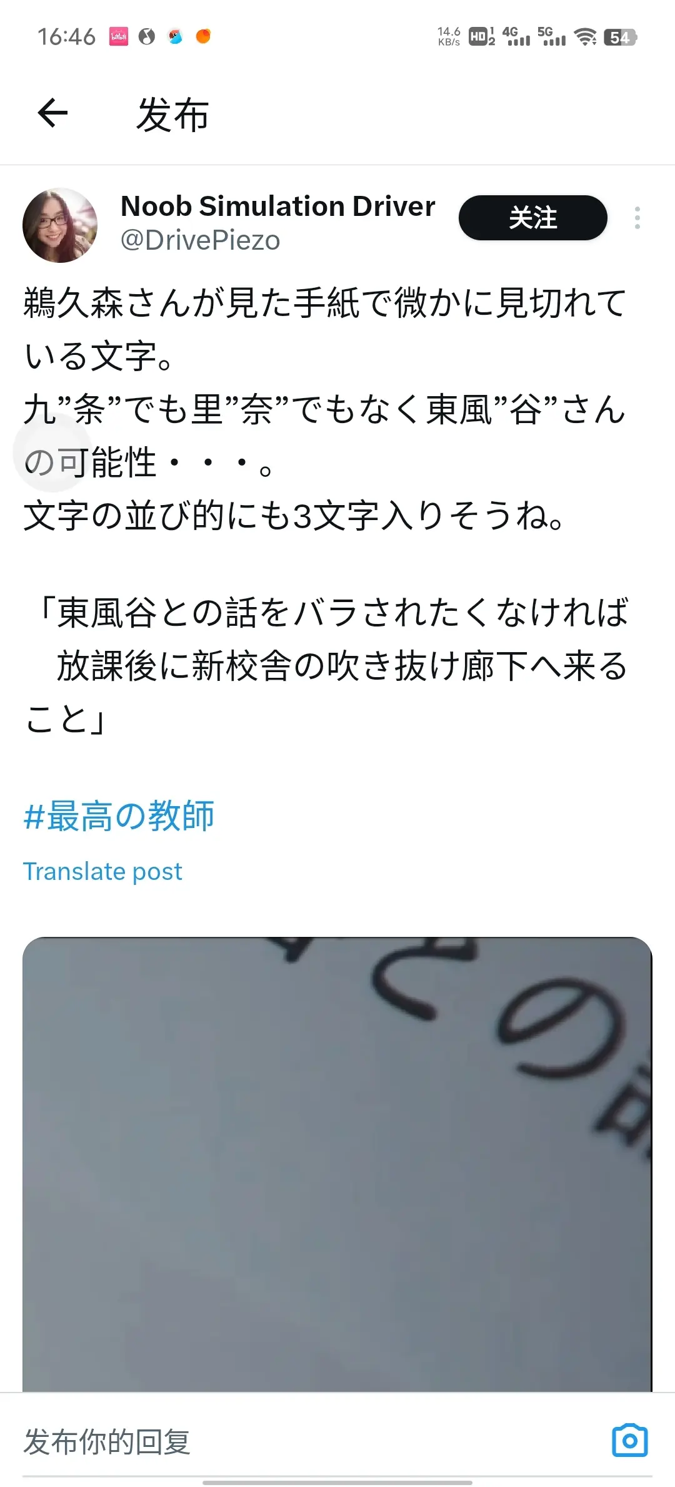The image size is (675, 1487).
Task: Tap the 16:46 clock in status bar
Action: [66, 36]
